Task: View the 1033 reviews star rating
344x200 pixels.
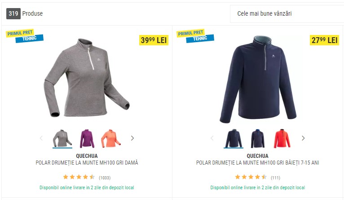Action: pos(79,177)
